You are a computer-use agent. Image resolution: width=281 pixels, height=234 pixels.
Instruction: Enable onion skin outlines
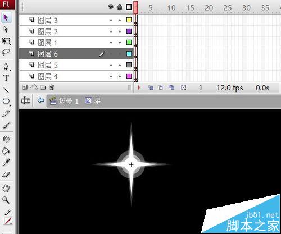(160, 88)
